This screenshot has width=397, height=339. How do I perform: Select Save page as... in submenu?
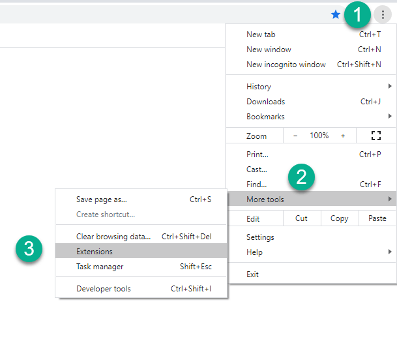pyautogui.click(x=141, y=199)
